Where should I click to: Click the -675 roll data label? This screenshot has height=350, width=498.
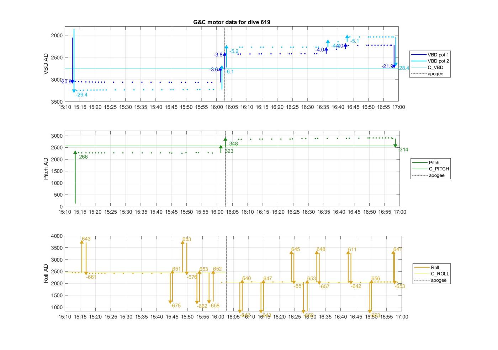175,306
